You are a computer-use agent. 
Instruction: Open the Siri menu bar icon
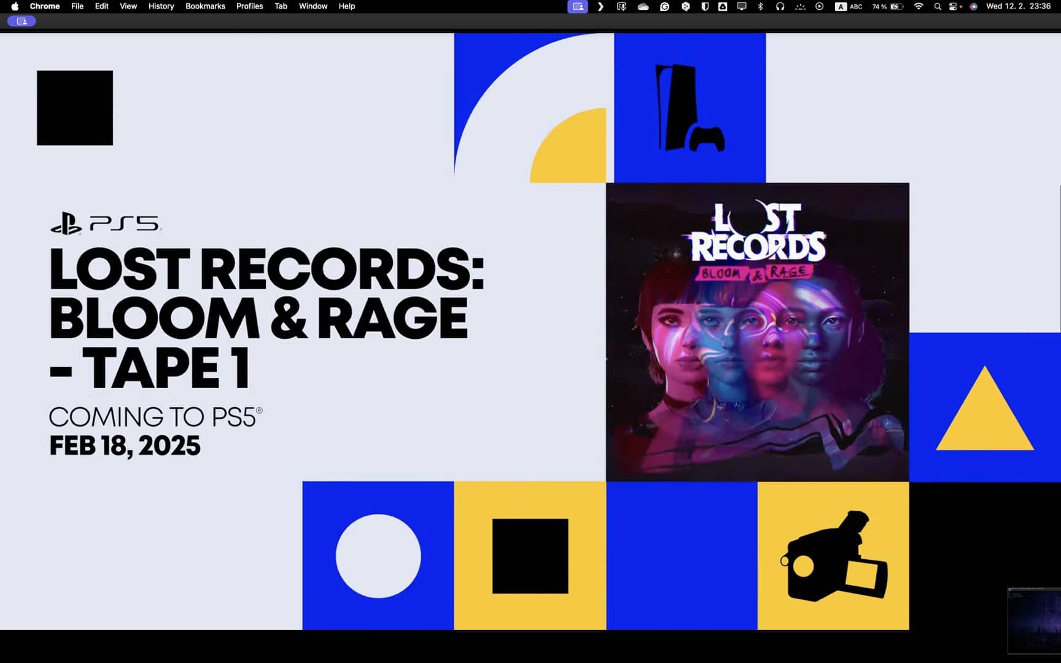(x=973, y=6)
